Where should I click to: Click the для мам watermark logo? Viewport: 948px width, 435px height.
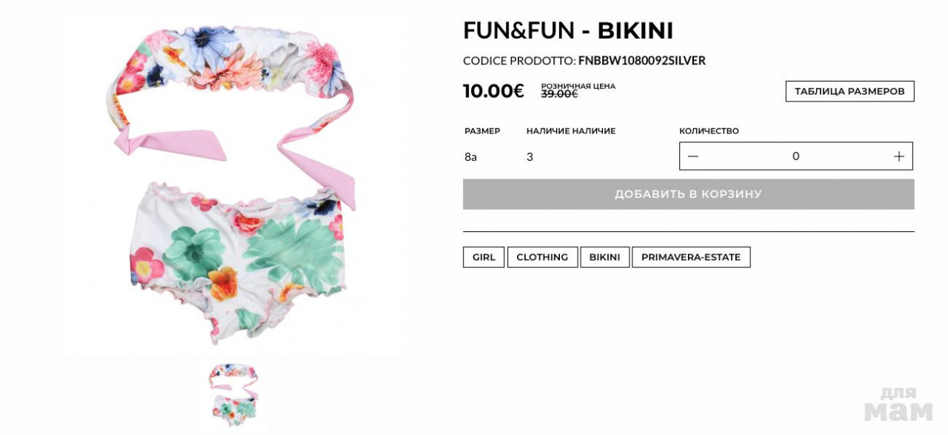(898, 405)
